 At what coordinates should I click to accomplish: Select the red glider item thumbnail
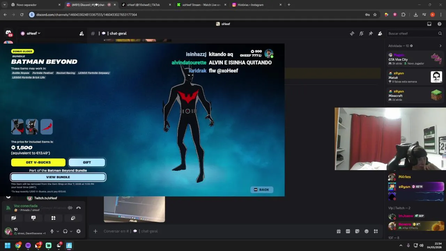pyautogui.click(x=46, y=127)
